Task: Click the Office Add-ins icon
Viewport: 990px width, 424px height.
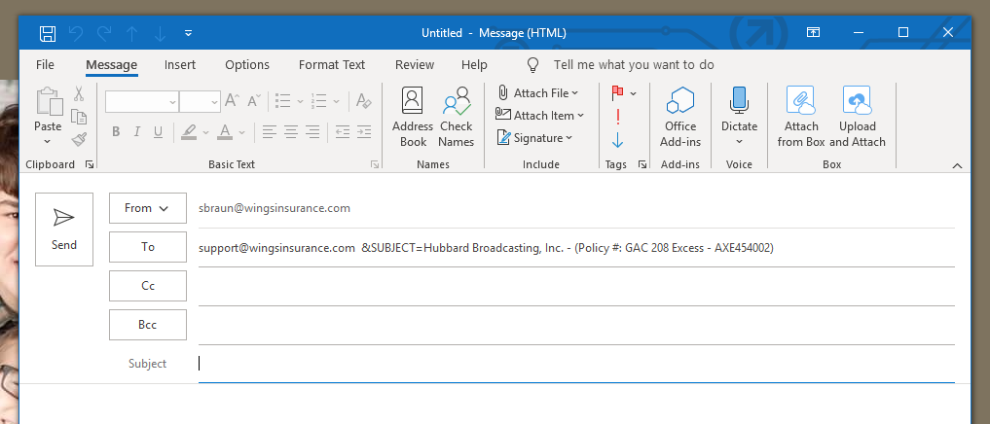Action: 680,117
